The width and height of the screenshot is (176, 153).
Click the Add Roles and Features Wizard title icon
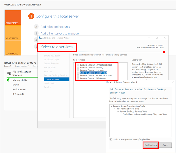40,38
